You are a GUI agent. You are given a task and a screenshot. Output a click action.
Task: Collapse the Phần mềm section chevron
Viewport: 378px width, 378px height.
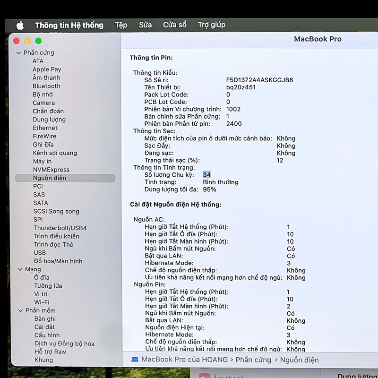21,310
